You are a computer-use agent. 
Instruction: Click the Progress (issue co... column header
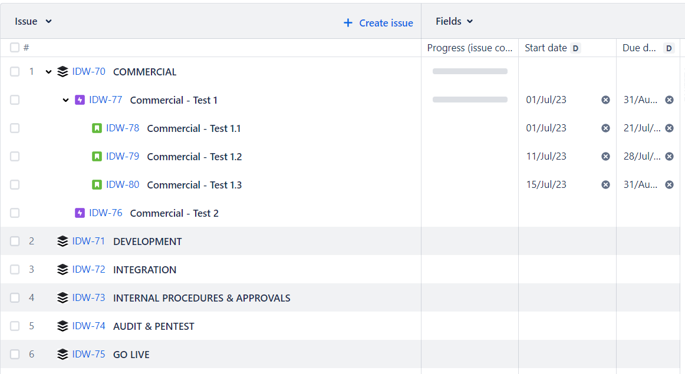(x=470, y=48)
